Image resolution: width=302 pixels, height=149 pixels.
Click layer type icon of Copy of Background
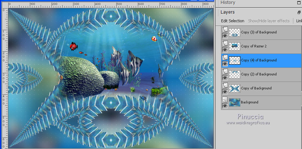point(225,86)
